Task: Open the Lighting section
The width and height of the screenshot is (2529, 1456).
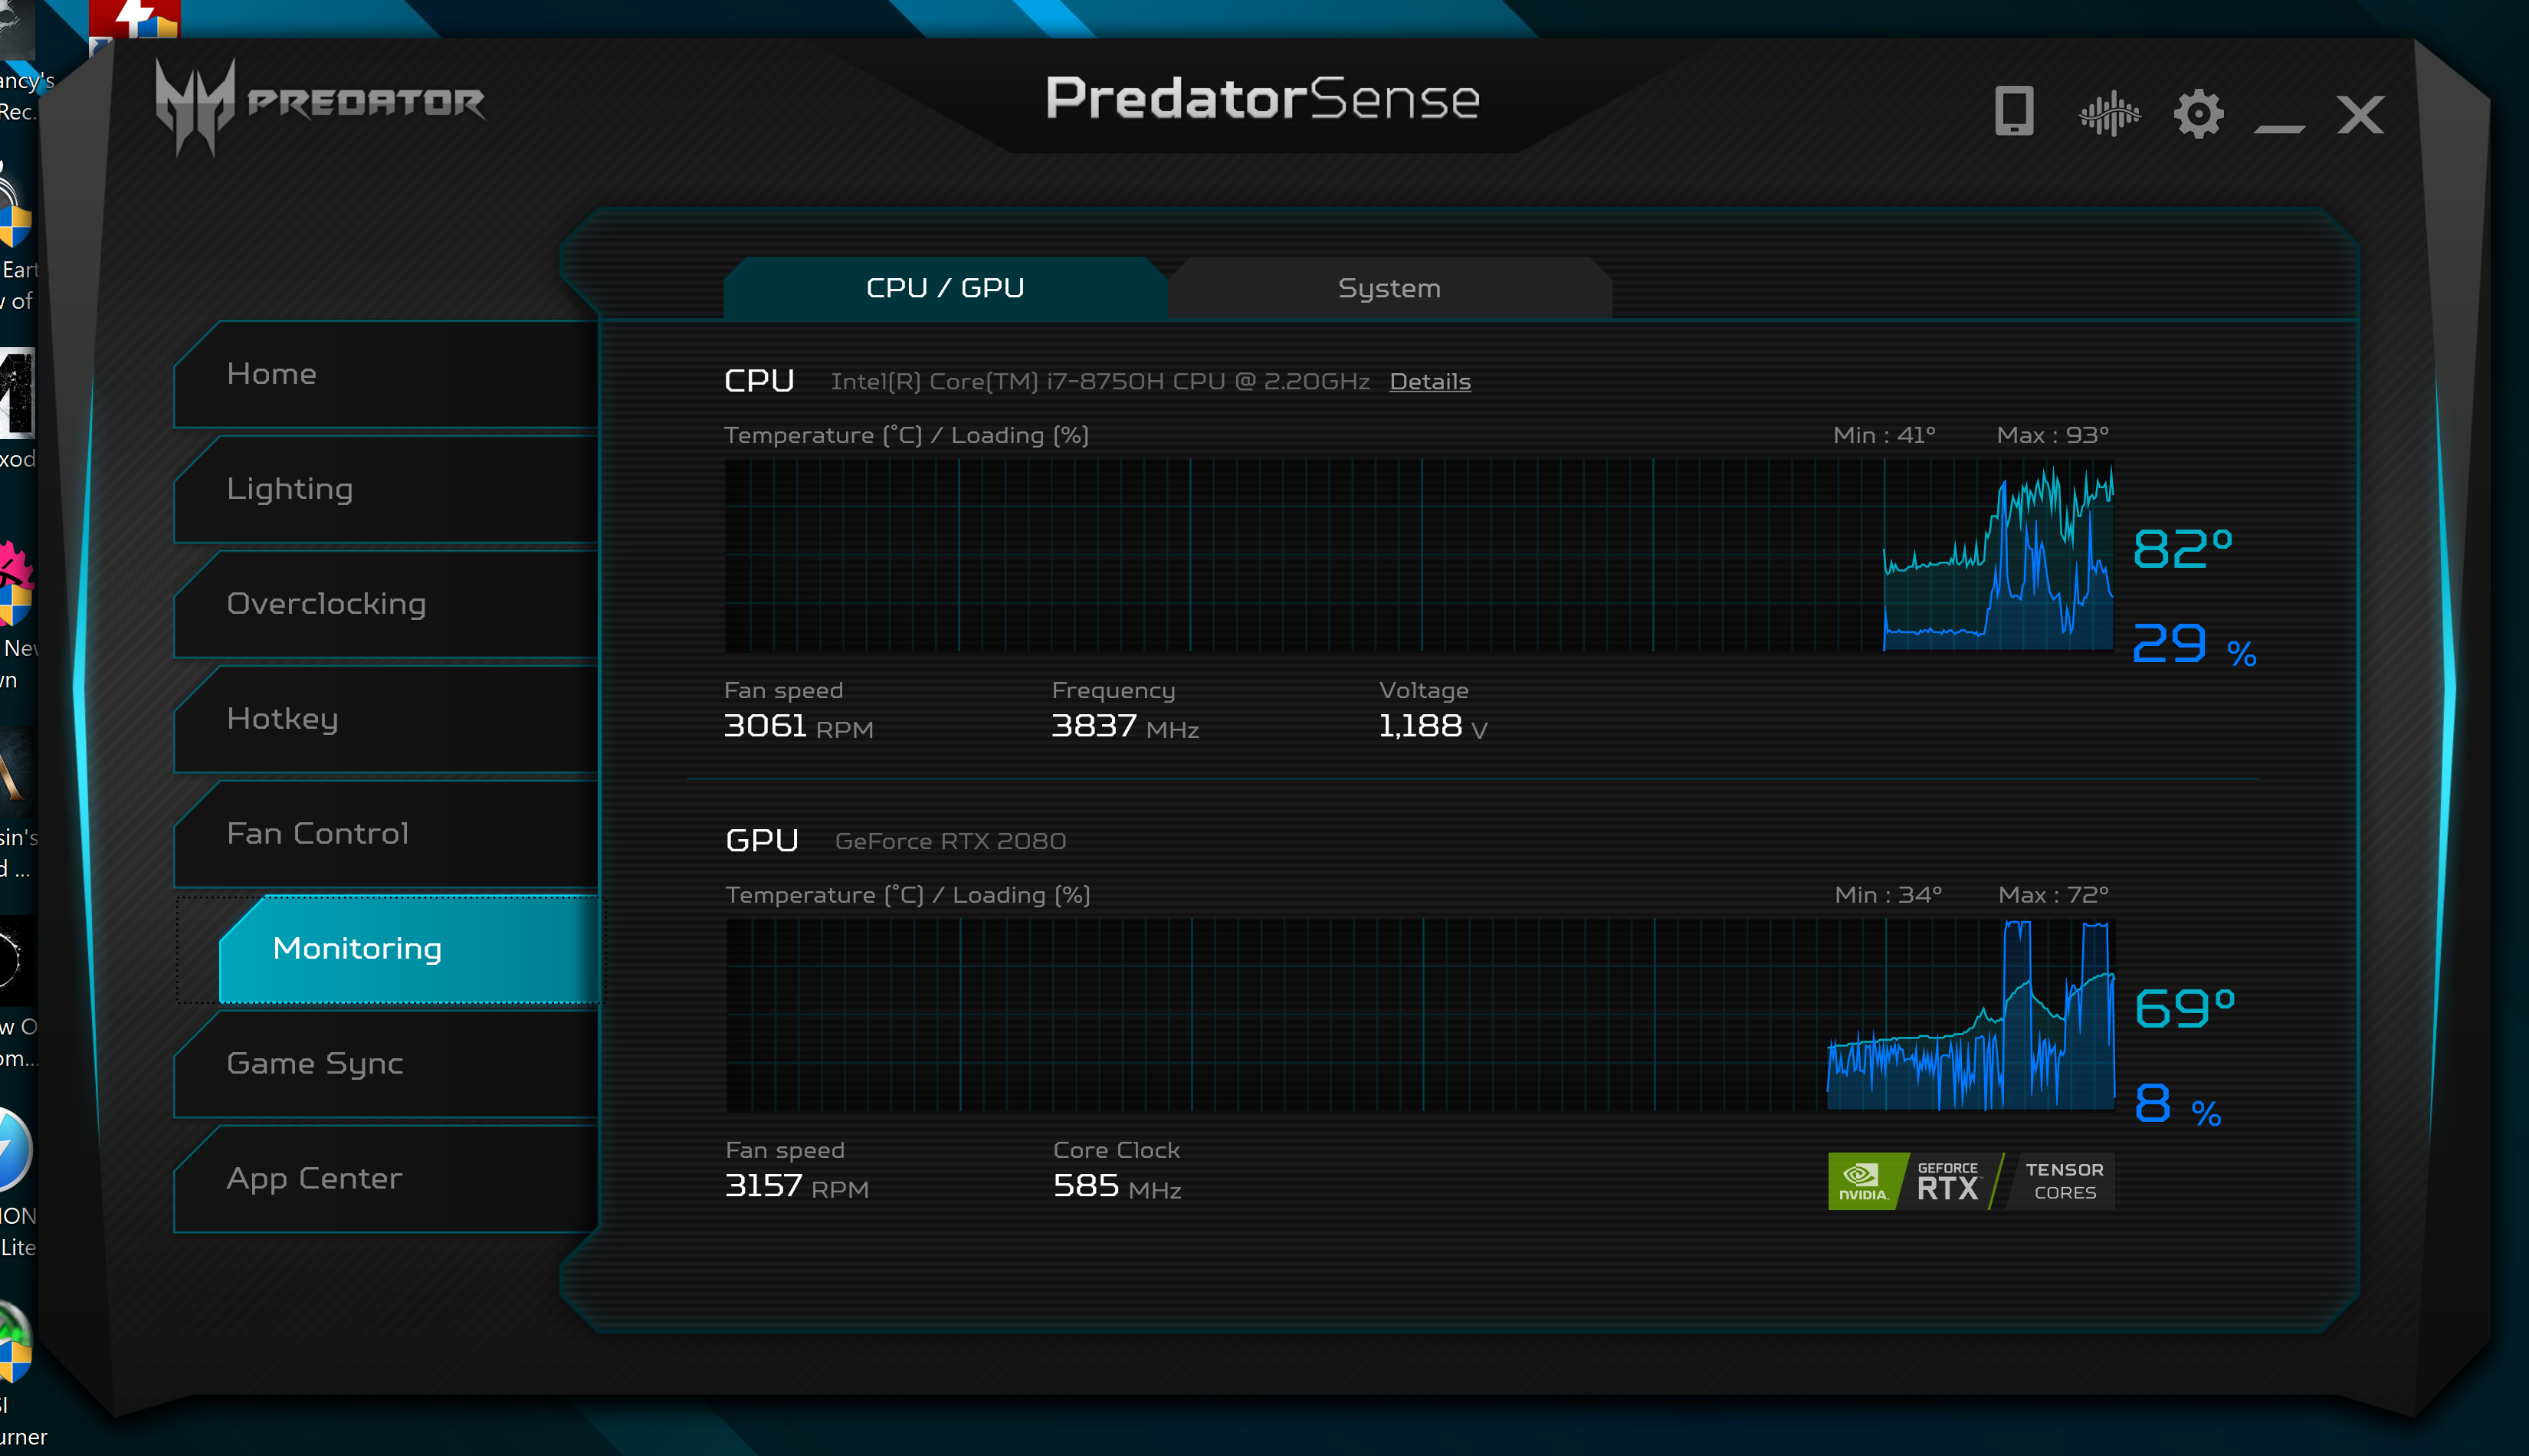Action: click(386, 489)
